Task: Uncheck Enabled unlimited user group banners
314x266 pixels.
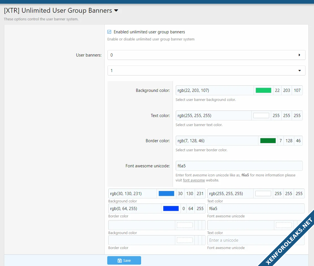Action: pyautogui.click(x=109, y=32)
